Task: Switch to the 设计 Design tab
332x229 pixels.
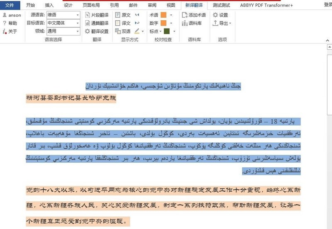Action: pos(68,5)
